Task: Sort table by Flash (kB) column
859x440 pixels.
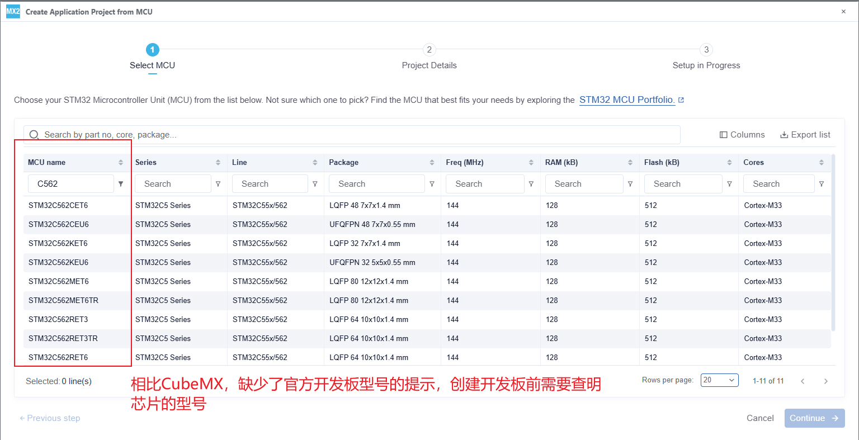Action: coord(729,163)
